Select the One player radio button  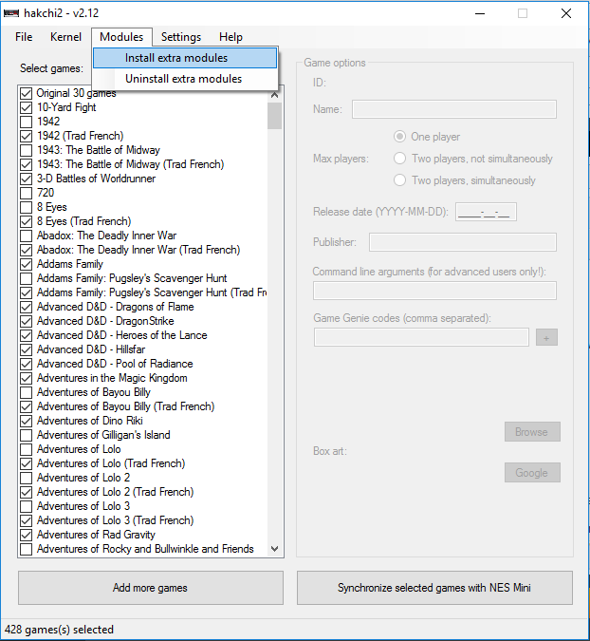399,137
